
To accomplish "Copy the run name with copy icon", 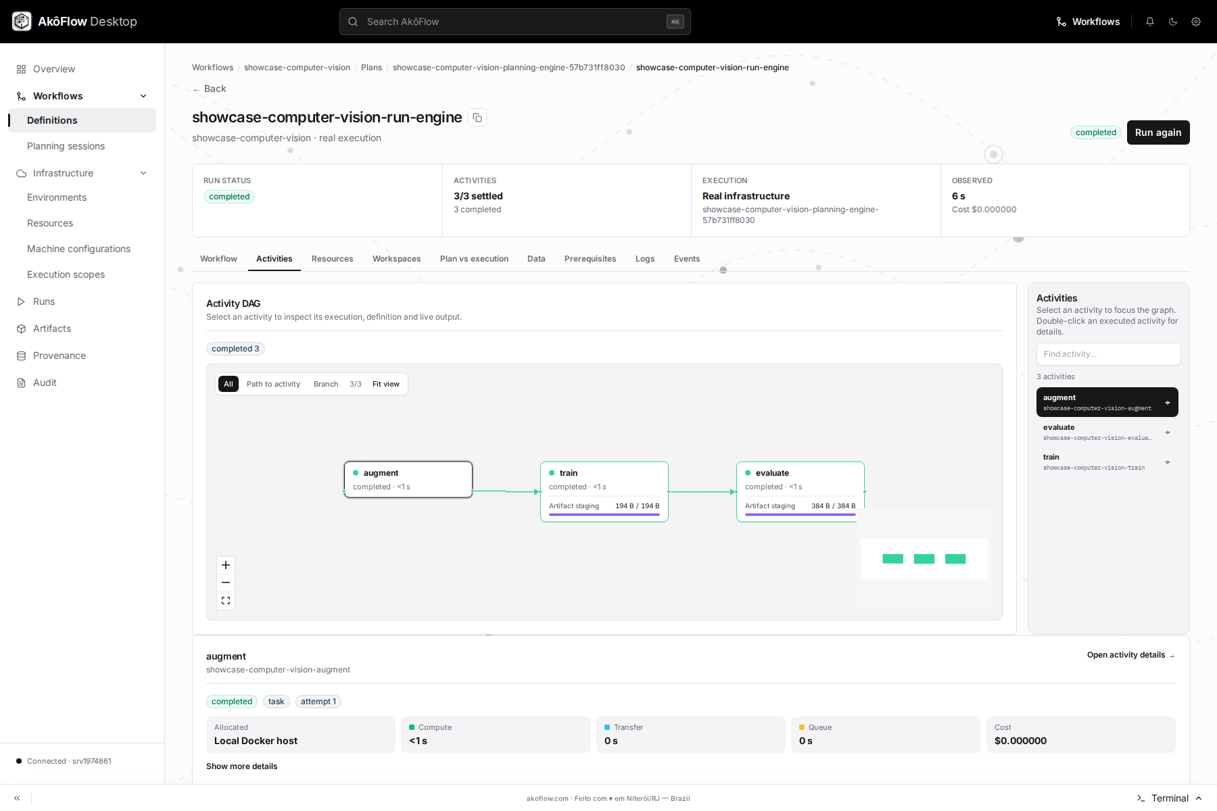I will tap(477, 118).
